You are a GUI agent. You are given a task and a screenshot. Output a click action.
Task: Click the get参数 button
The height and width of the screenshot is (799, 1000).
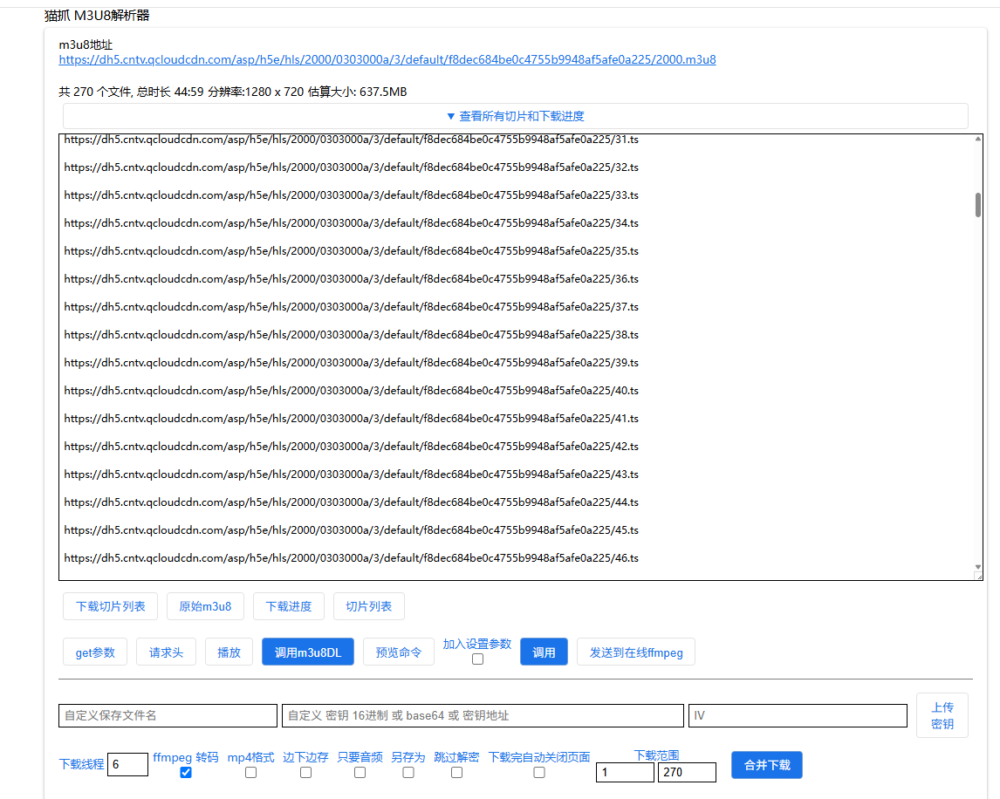(x=95, y=652)
